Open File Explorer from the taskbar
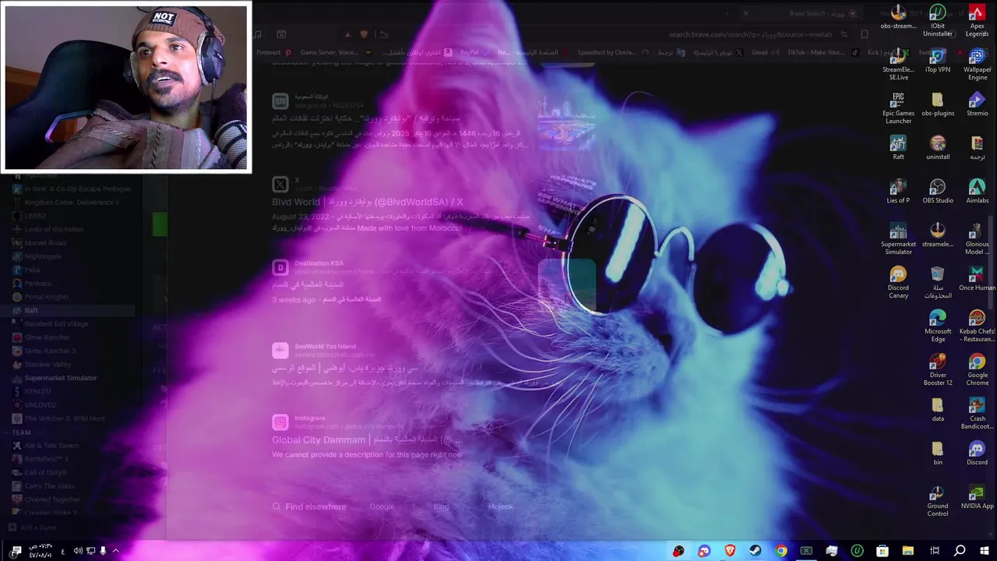The height and width of the screenshot is (561, 997). [908, 551]
